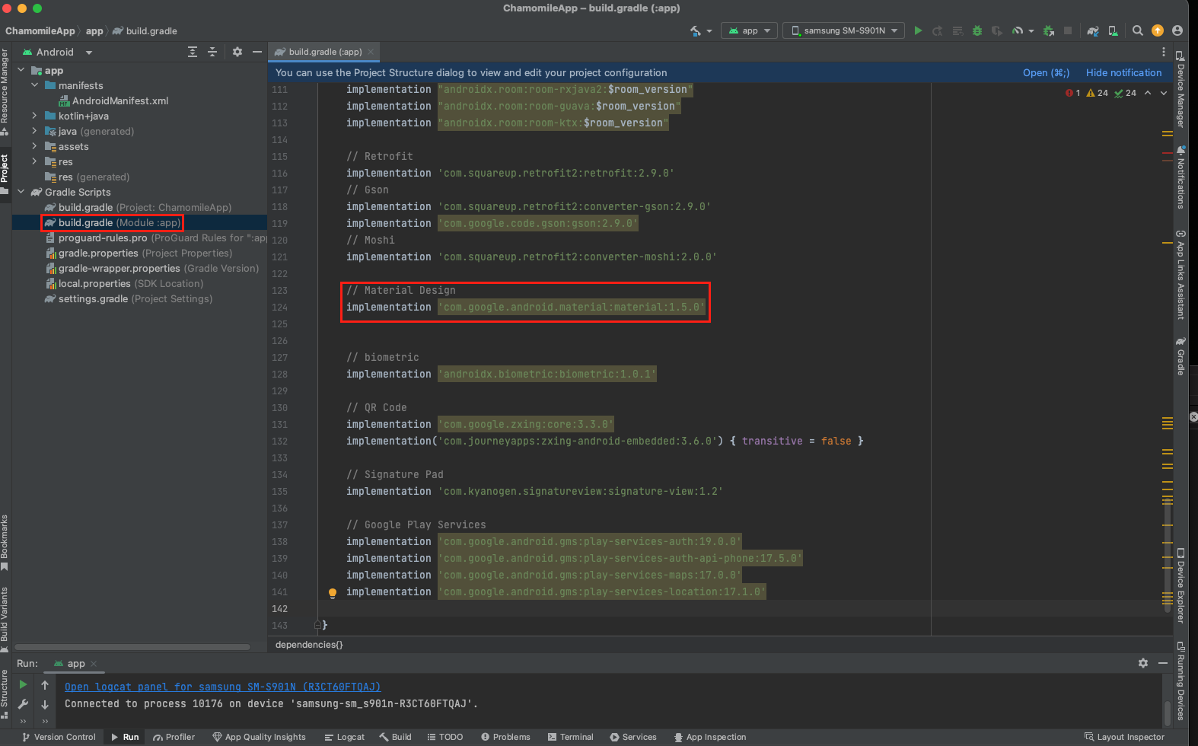
Task: Open the Terminal tool window tab
Action: 570,737
